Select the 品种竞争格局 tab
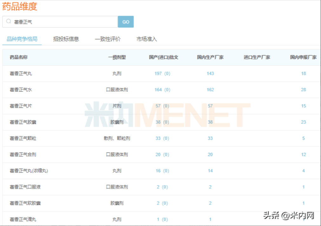The image size is (321, 226). 22,39
